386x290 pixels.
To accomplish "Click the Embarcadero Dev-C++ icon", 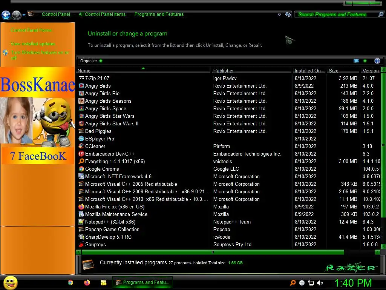I will (x=81, y=154).
